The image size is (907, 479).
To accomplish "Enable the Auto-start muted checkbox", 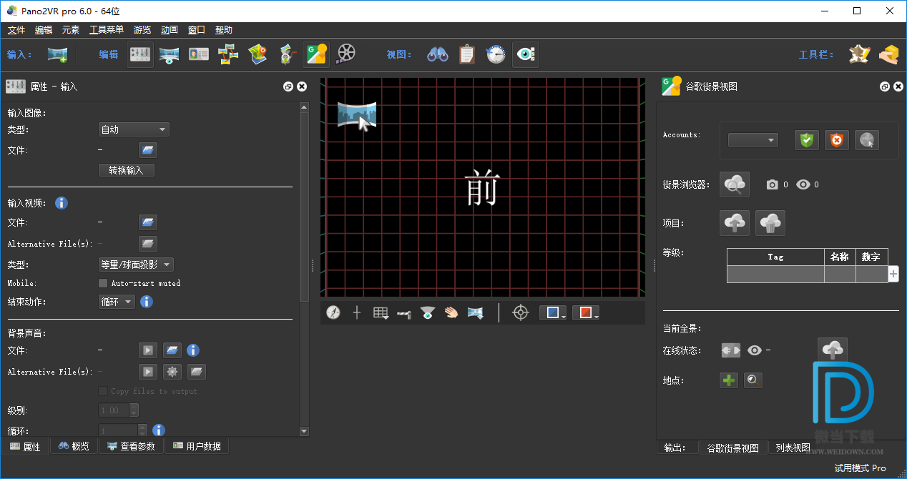I will (x=103, y=283).
